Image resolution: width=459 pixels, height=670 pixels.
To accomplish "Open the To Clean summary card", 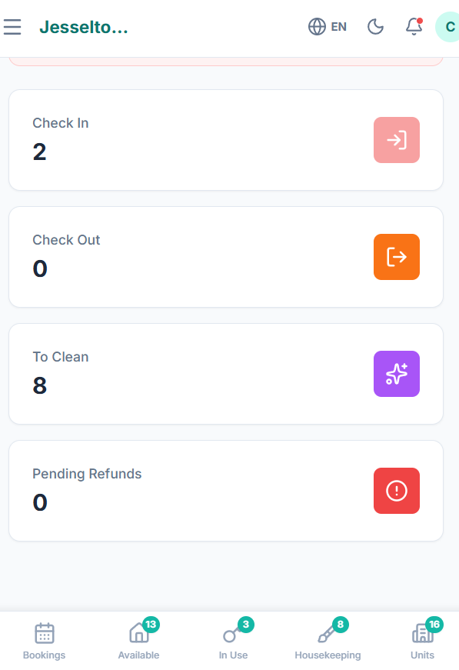I will coord(225,374).
